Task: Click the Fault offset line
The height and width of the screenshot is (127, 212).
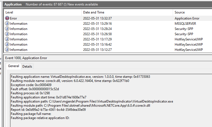Action: pos(35,89)
